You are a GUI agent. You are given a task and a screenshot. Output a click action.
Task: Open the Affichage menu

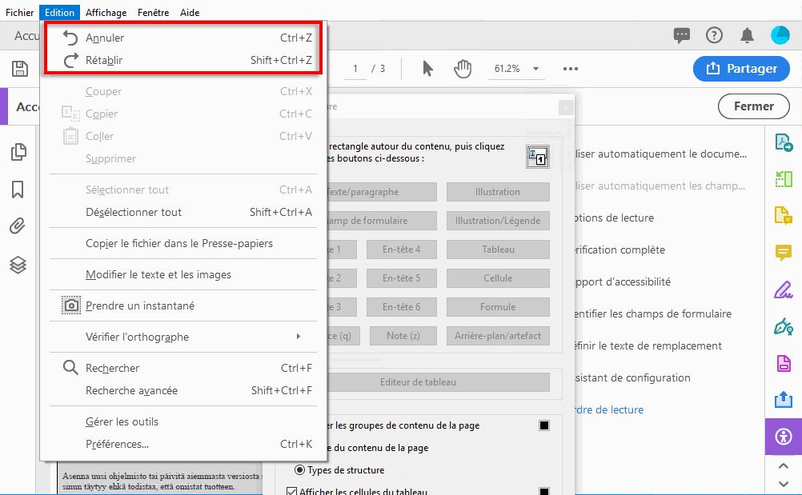(106, 12)
